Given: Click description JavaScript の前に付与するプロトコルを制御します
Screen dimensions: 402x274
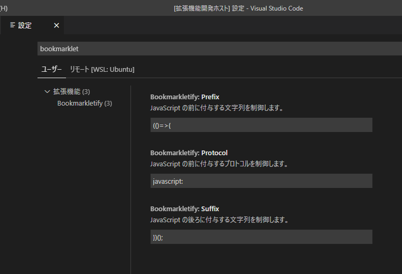Looking at the screenshot, I should point(219,164).
